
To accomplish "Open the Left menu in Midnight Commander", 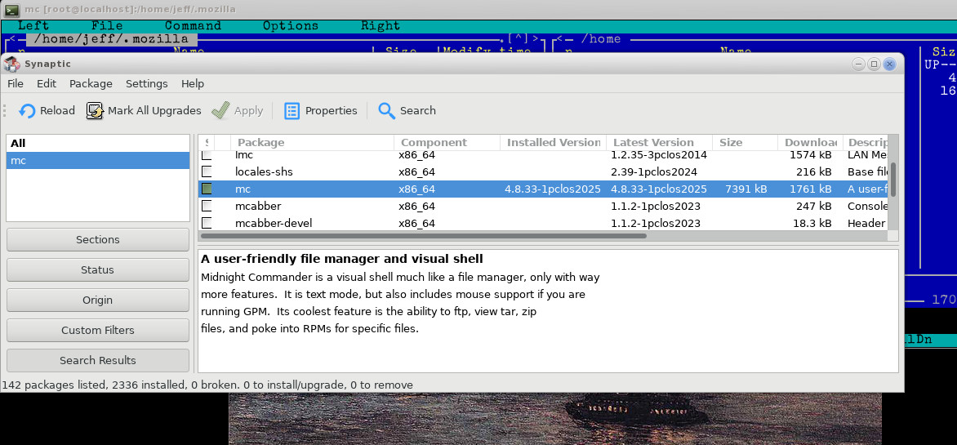I will point(33,25).
